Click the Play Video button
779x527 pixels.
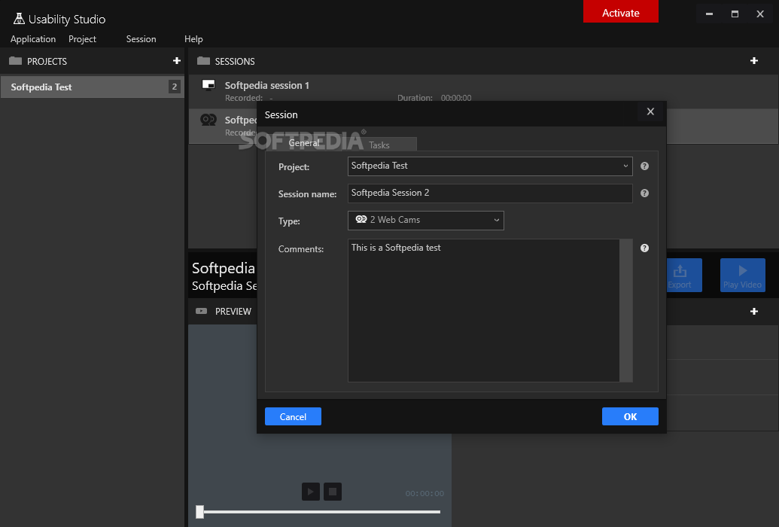pos(742,275)
